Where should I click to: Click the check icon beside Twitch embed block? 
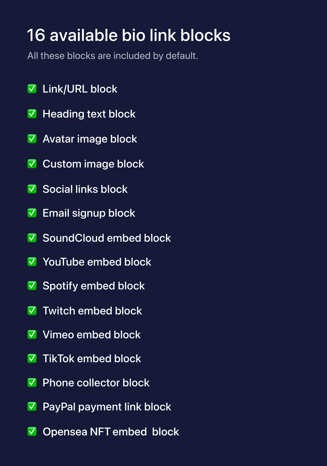pyautogui.click(x=32, y=311)
